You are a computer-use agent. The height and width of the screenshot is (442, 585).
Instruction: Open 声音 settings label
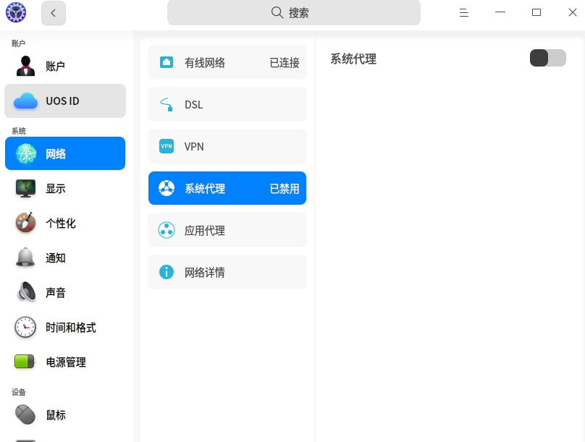click(x=55, y=292)
